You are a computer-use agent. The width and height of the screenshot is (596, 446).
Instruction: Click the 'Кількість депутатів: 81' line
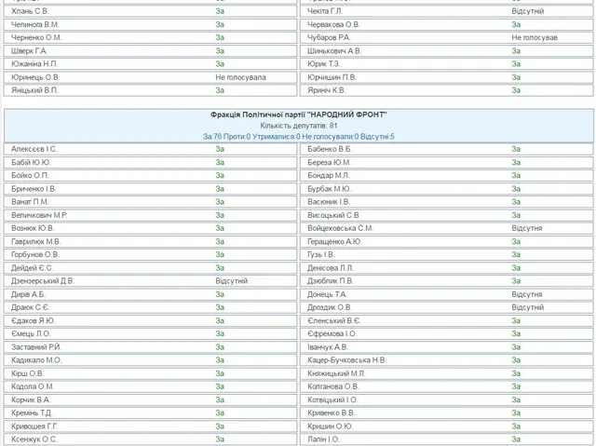(298, 125)
